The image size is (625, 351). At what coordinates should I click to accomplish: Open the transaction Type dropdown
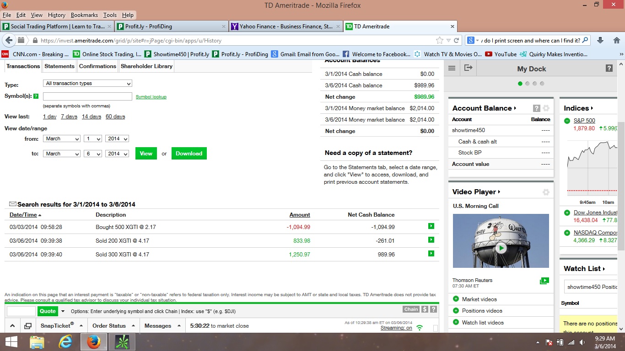[x=88, y=83]
